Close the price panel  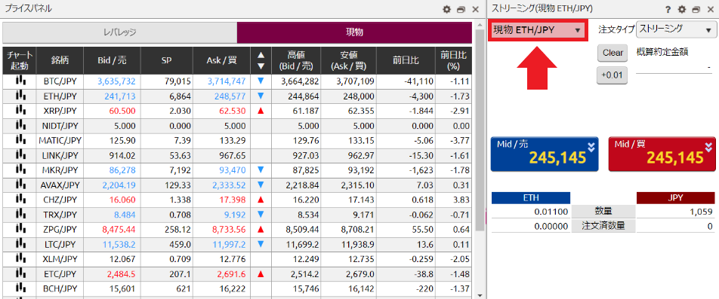point(476,9)
